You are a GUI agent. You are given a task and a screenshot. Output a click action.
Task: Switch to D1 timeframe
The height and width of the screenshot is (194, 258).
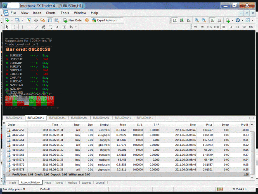point(237,27)
